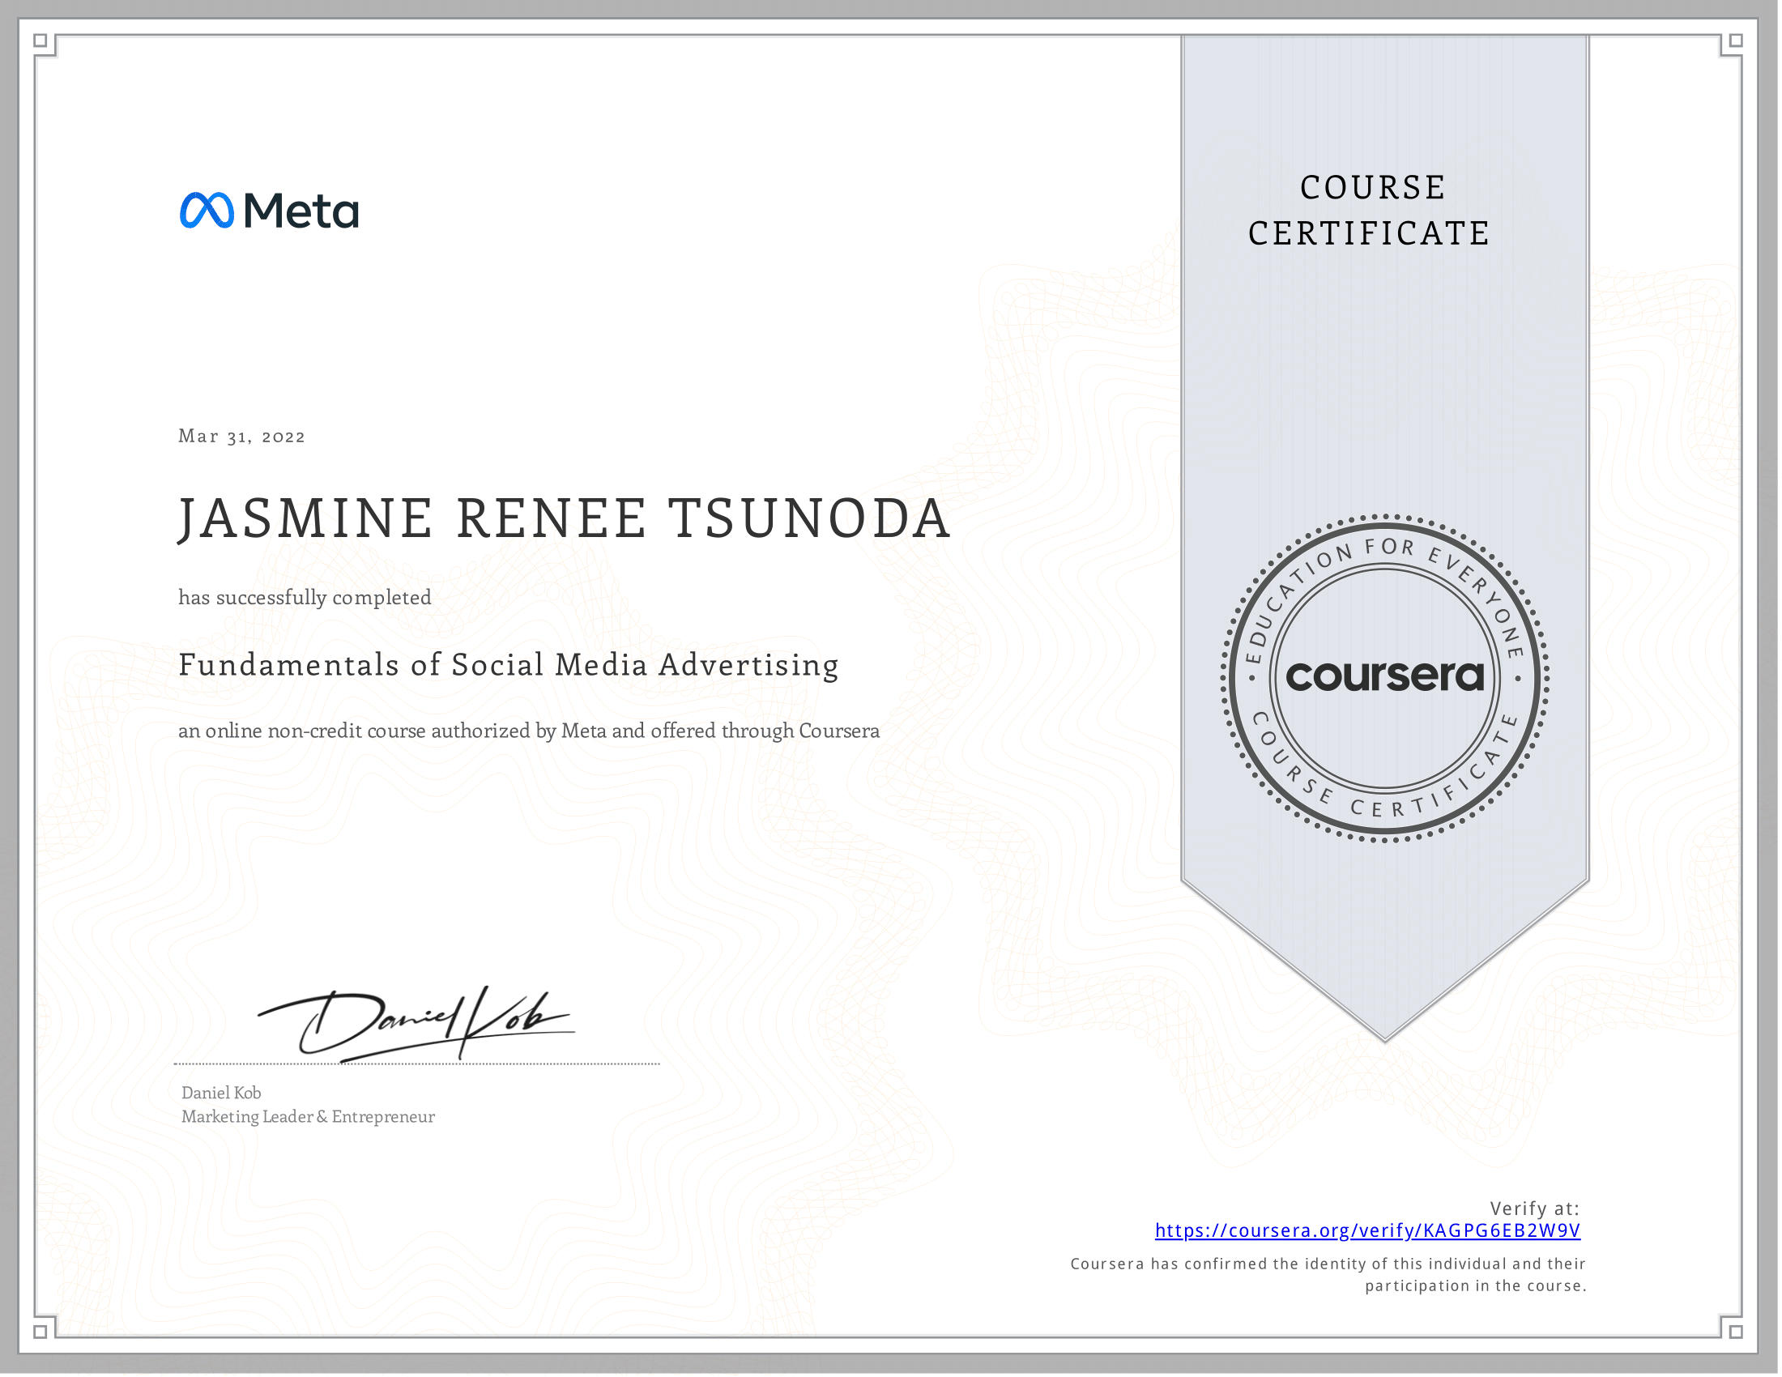This screenshot has width=1782, height=1377.
Task: Click the Meta wordmark text
Action: point(301,211)
